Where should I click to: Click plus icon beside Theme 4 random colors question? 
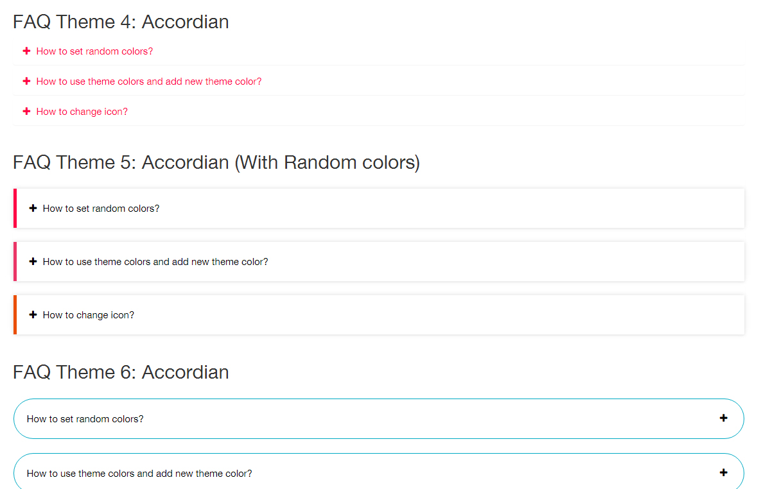click(26, 51)
